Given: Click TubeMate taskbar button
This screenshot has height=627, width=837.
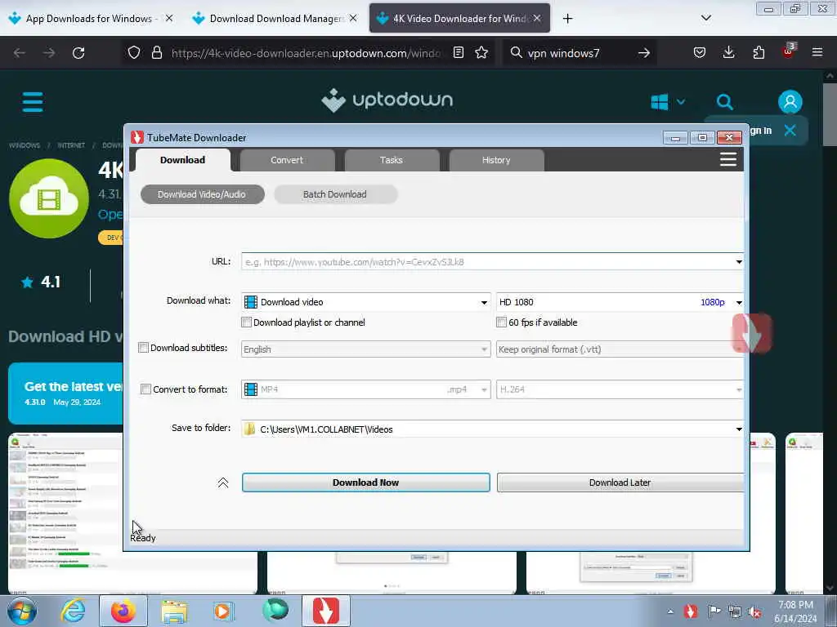Looking at the screenshot, I should click(326, 611).
